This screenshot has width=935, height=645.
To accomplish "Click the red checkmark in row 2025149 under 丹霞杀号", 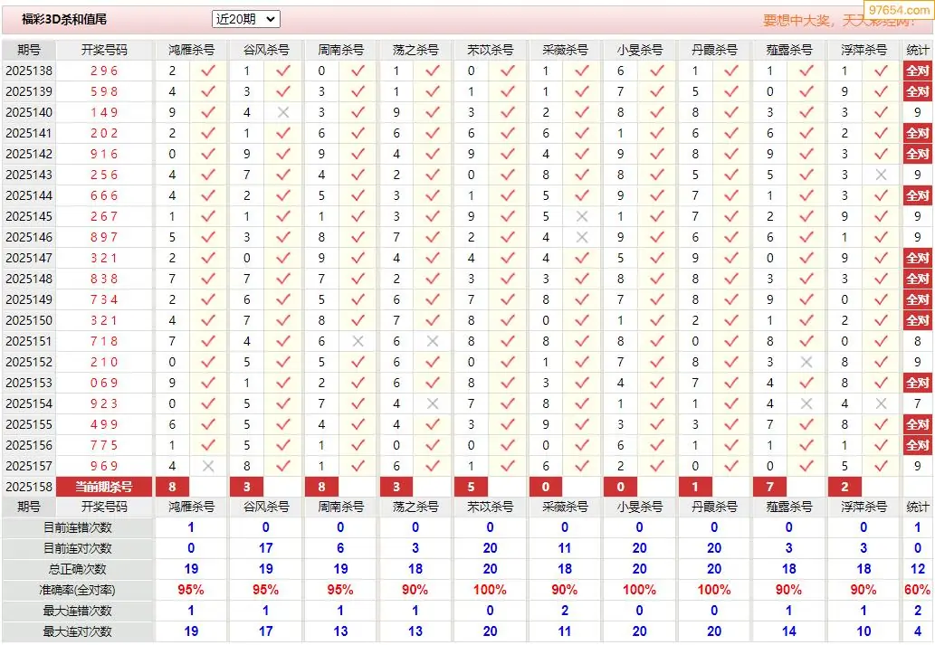I will tap(731, 299).
